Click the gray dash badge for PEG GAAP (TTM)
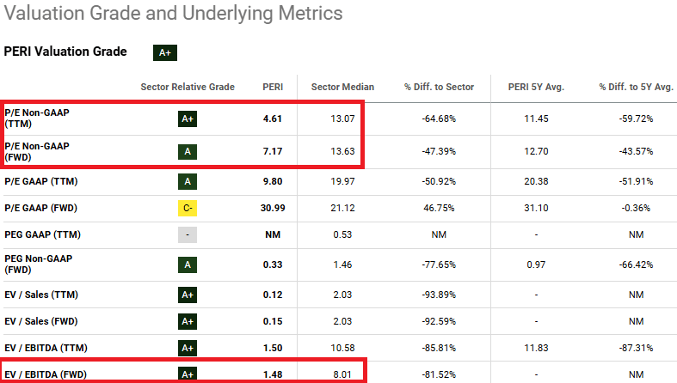The height and width of the screenshot is (383, 677). coord(187,235)
